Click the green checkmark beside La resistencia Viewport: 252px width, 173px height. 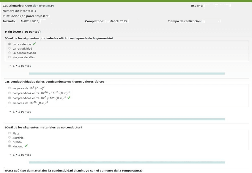click(34, 44)
